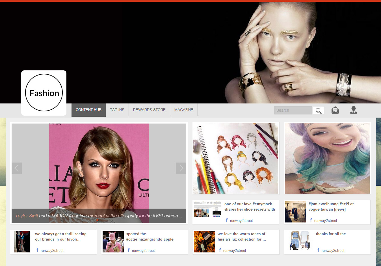Click runway2street under thanks for all post
This screenshot has height=266, width=381.
pos(333,251)
